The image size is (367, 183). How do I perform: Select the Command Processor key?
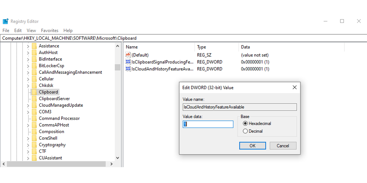(59, 118)
